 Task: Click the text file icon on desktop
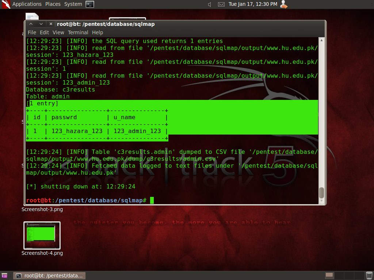(x=32, y=16)
